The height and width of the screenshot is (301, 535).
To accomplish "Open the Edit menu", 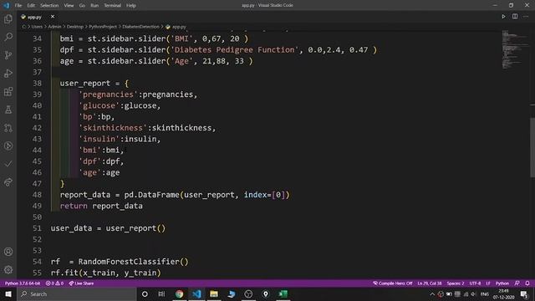I will pos(31,5).
